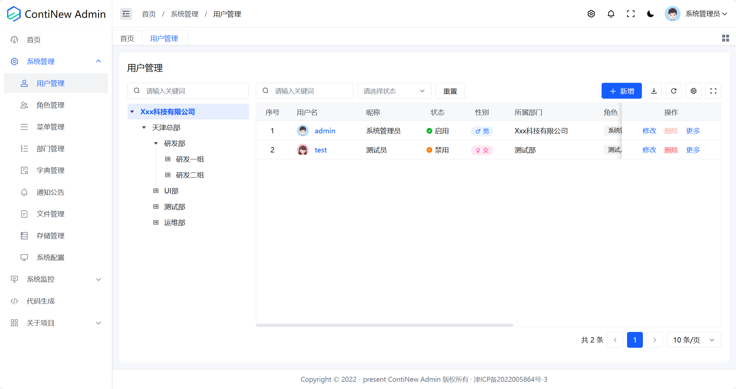Open notifications via the bell icon

tap(611, 14)
